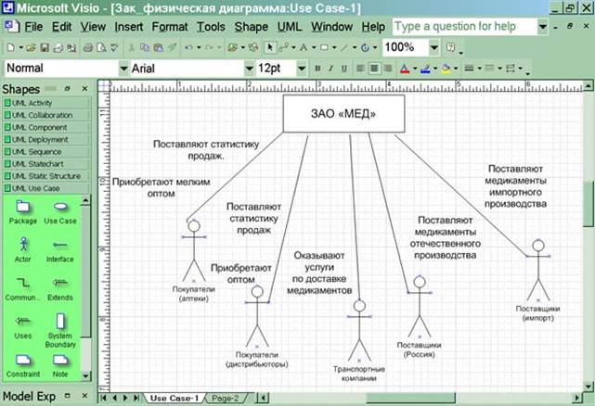595x406 pixels.
Task: Select the Rectangle drawing tool
Action: point(324,47)
